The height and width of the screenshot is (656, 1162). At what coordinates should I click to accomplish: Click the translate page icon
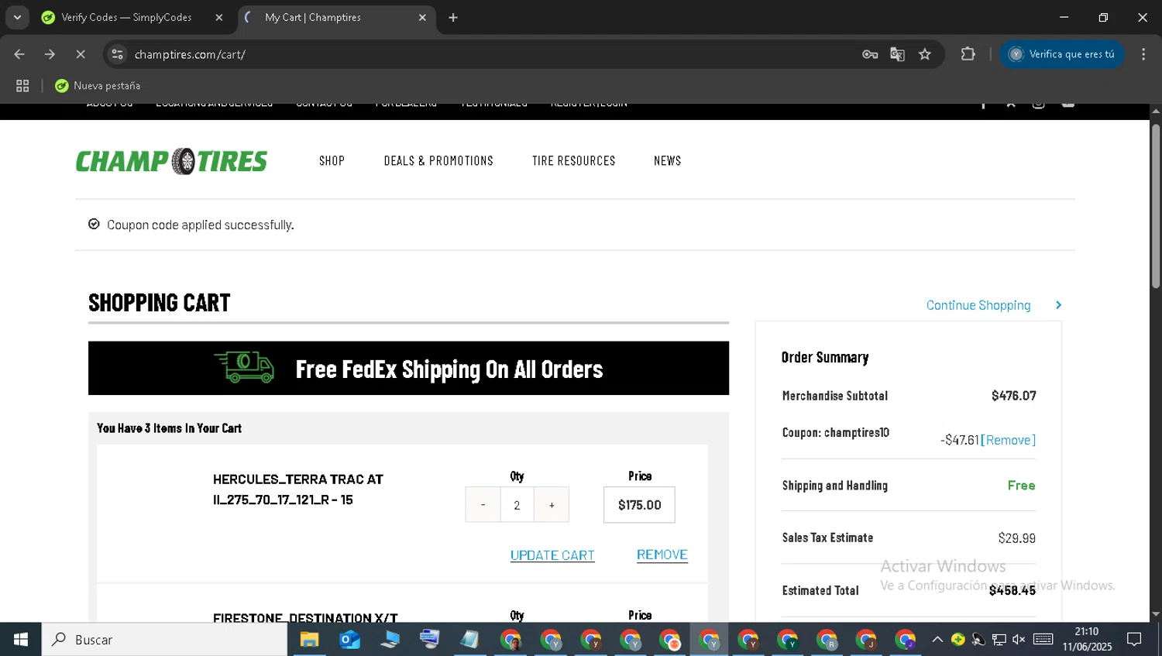pos(897,54)
